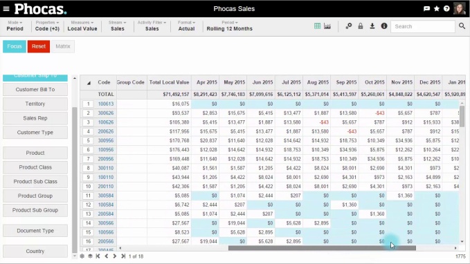Screen dimensions: 470x264
Task: Click the Phocas logo
Action: [40, 9]
